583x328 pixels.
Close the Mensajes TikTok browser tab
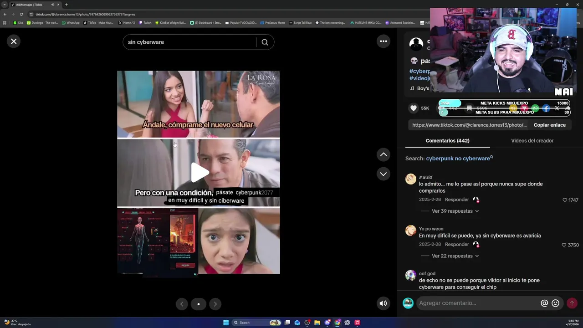(x=58, y=5)
